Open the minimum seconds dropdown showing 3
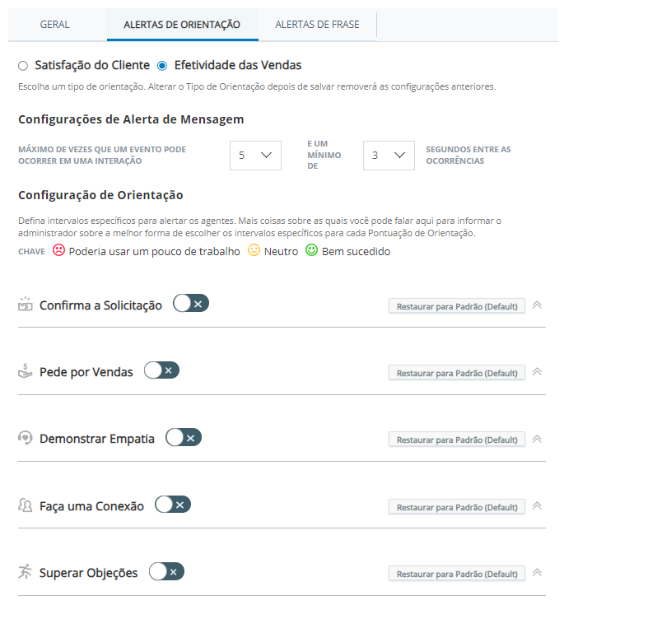The width and height of the screenshot is (671, 619). pyautogui.click(x=389, y=156)
